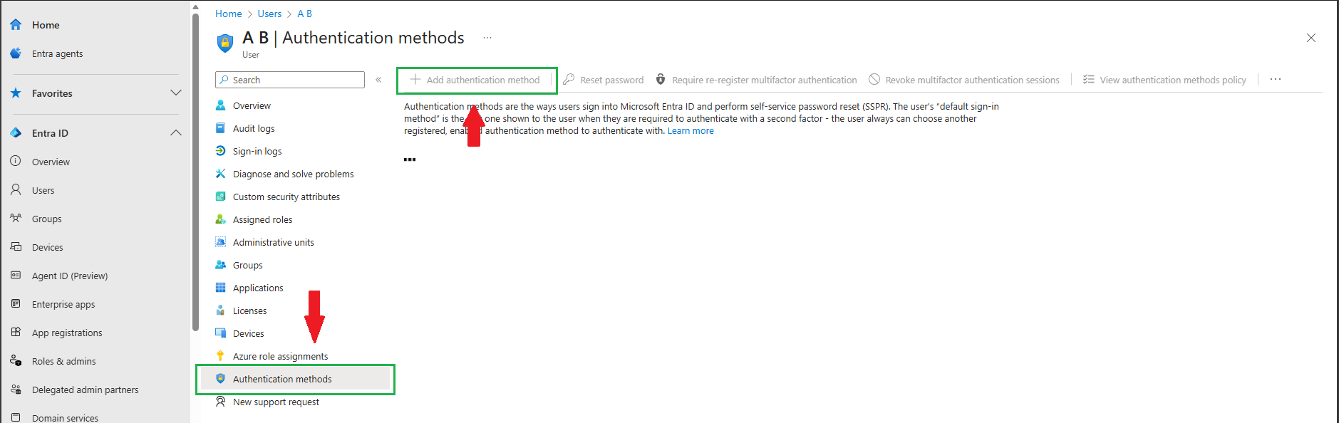
Task: Open Audit logs label
Action: tap(254, 128)
